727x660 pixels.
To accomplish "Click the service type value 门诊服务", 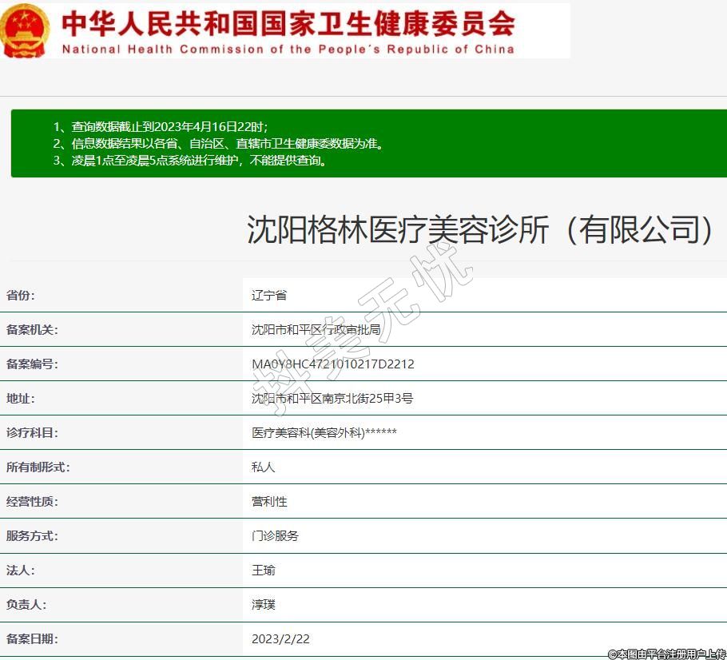I will [275, 535].
